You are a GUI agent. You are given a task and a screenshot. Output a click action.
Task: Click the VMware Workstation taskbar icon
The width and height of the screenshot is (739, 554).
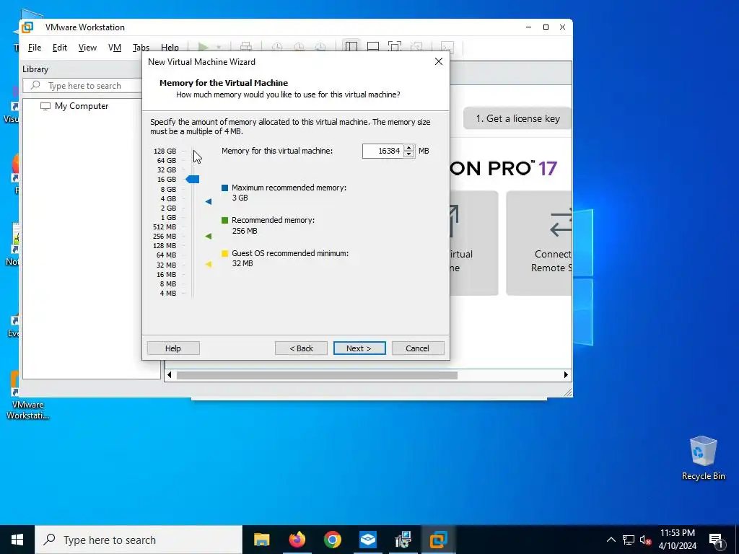(438, 540)
